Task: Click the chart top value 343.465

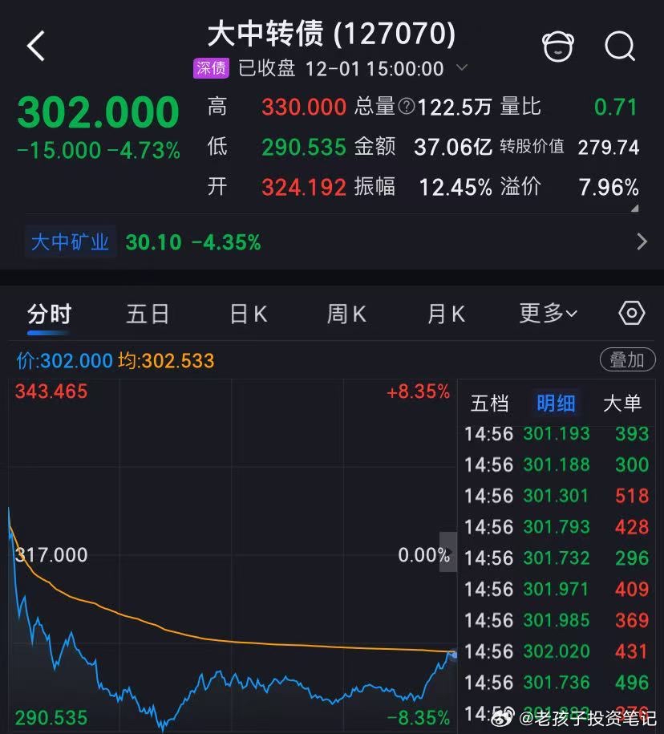Action: (51, 391)
